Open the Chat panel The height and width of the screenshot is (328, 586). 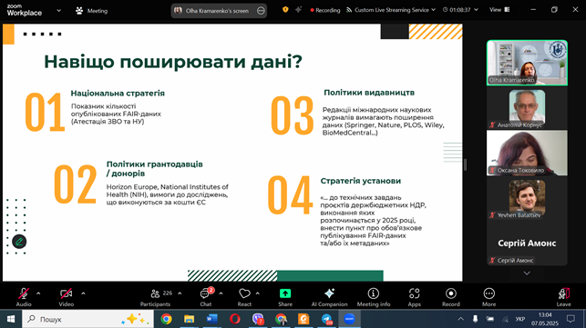pos(205,297)
